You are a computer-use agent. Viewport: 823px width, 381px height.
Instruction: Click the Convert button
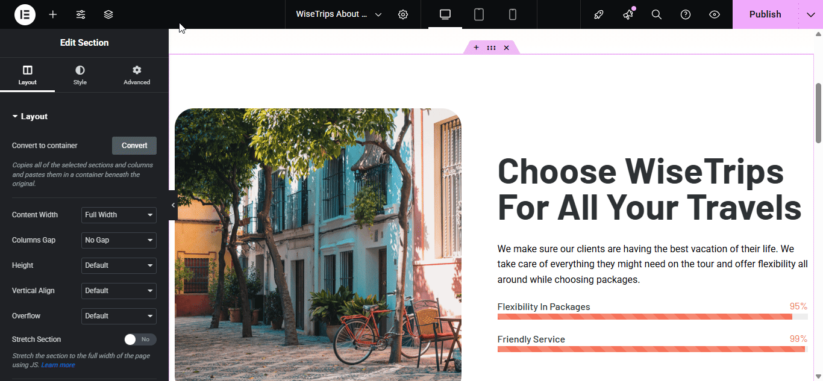(134, 146)
